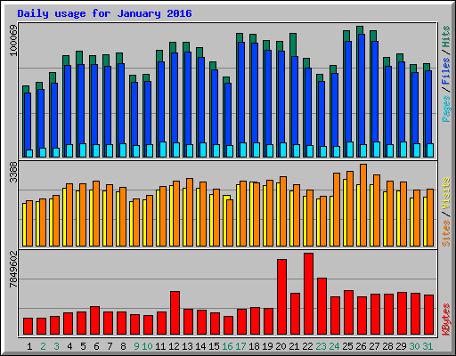
Task: Click day 13 on the date axis
Action: click(187, 346)
